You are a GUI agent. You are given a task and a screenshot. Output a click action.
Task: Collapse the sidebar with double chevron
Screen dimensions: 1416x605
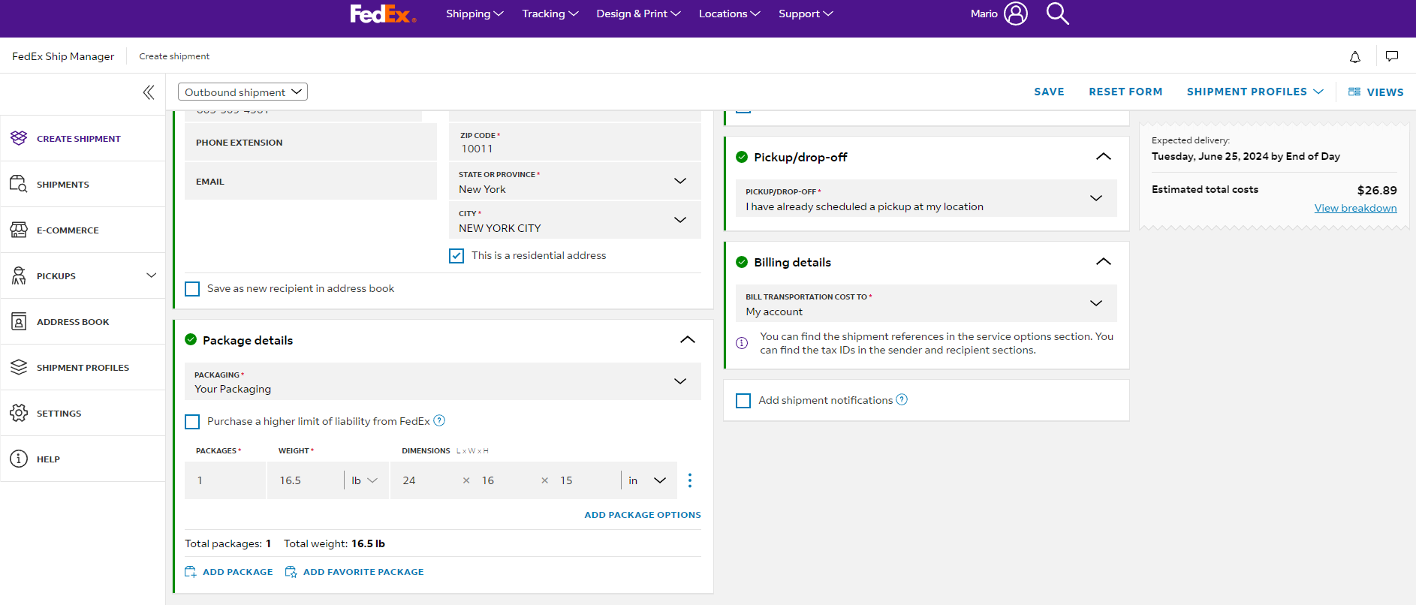pos(149,92)
